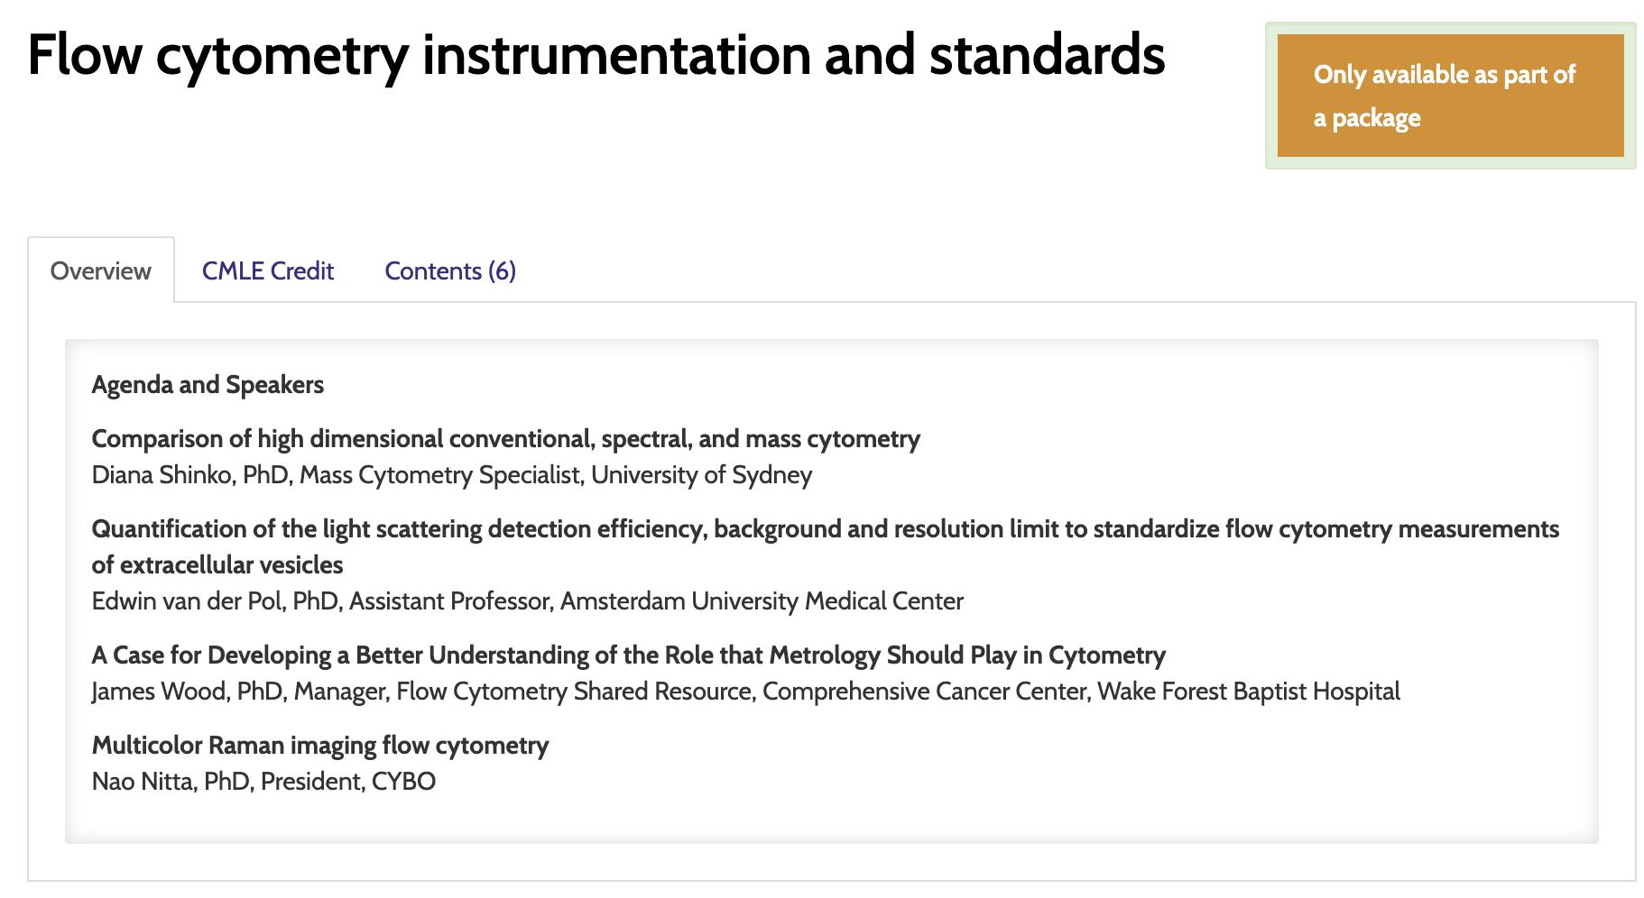Viewport: 1644px width, 898px height.
Task: Click the 'Flow cytometry instrumentation and standards' page title
Action: tap(596, 55)
